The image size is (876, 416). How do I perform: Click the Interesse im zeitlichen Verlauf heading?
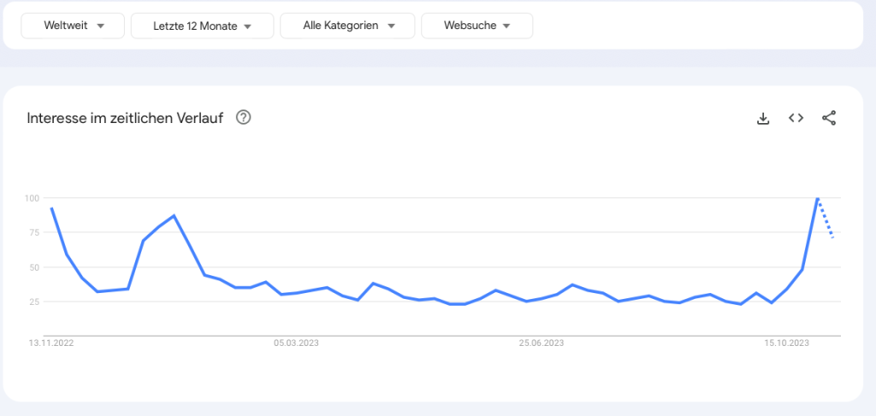click(x=125, y=118)
